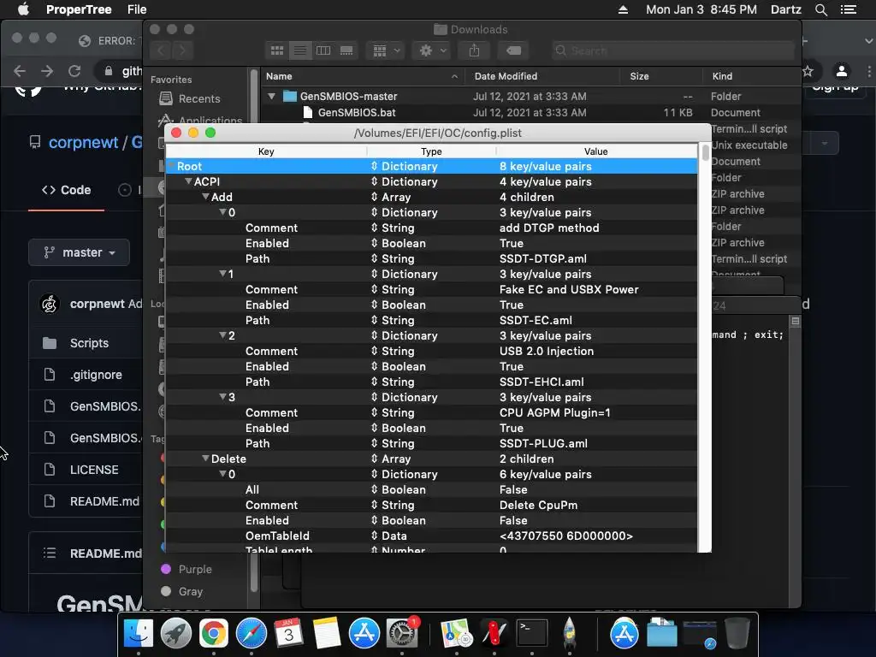Open the red Swiss-knife app in Dock
The height and width of the screenshot is (657, 876).
pyautogui.click(x=494, y=634)
